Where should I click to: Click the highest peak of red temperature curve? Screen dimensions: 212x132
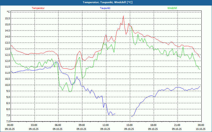tap(123, 16)
